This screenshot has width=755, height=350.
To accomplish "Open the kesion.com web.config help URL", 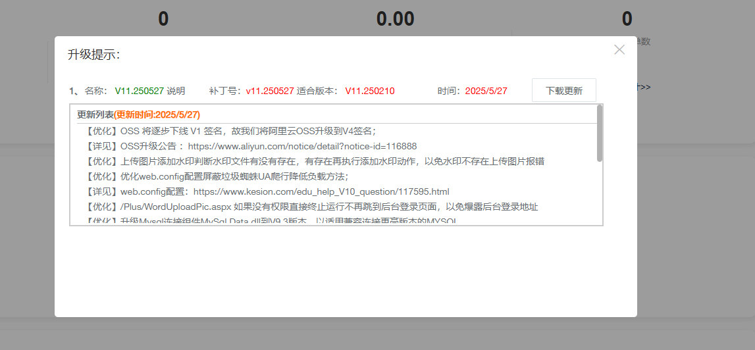I will (x=321, y=191).
